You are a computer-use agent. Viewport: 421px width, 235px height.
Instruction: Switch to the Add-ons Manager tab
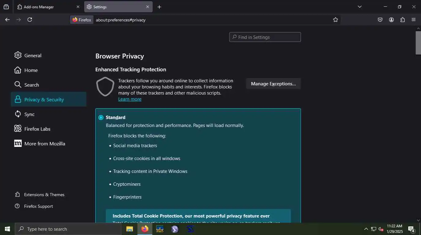pyautogui.click(x=49, y=7)
